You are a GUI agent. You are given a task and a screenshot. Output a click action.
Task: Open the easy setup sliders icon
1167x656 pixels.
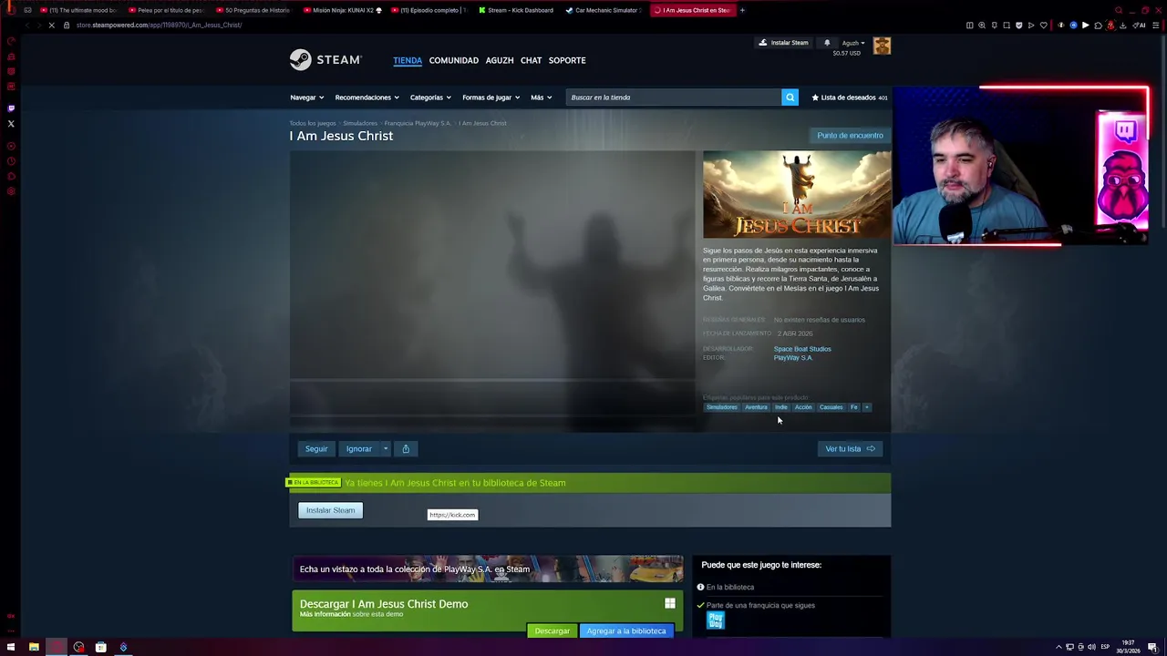click(1155, 26)
